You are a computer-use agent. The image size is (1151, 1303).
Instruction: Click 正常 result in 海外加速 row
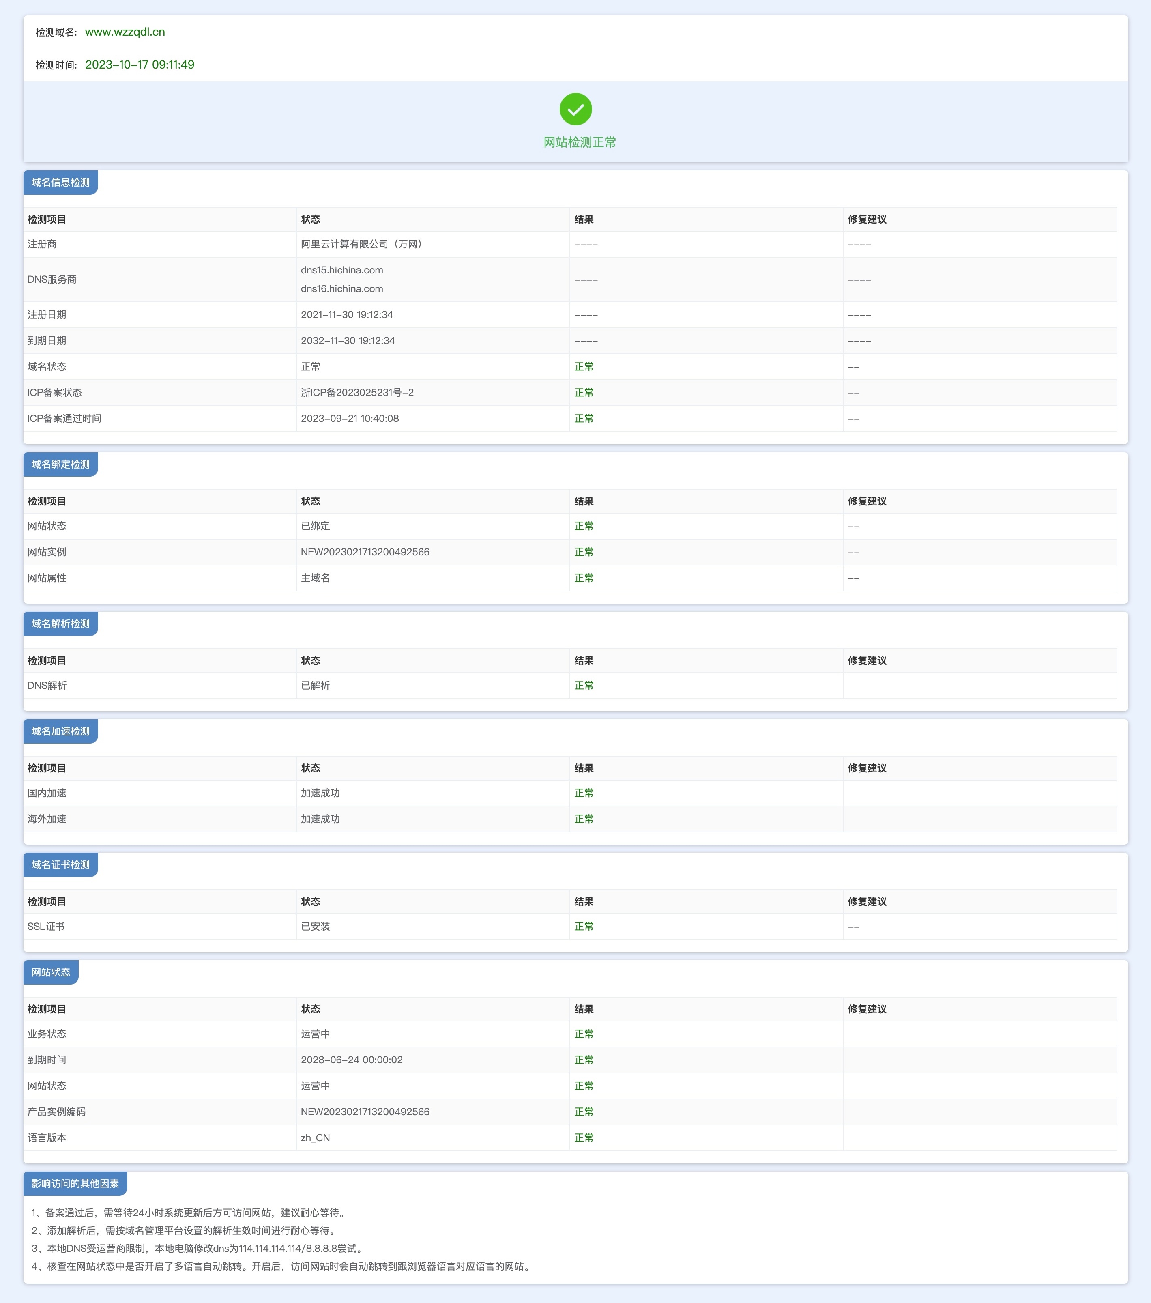(x=584, y=819)
